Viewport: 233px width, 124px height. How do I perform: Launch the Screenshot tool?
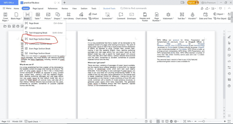(107, 16)
